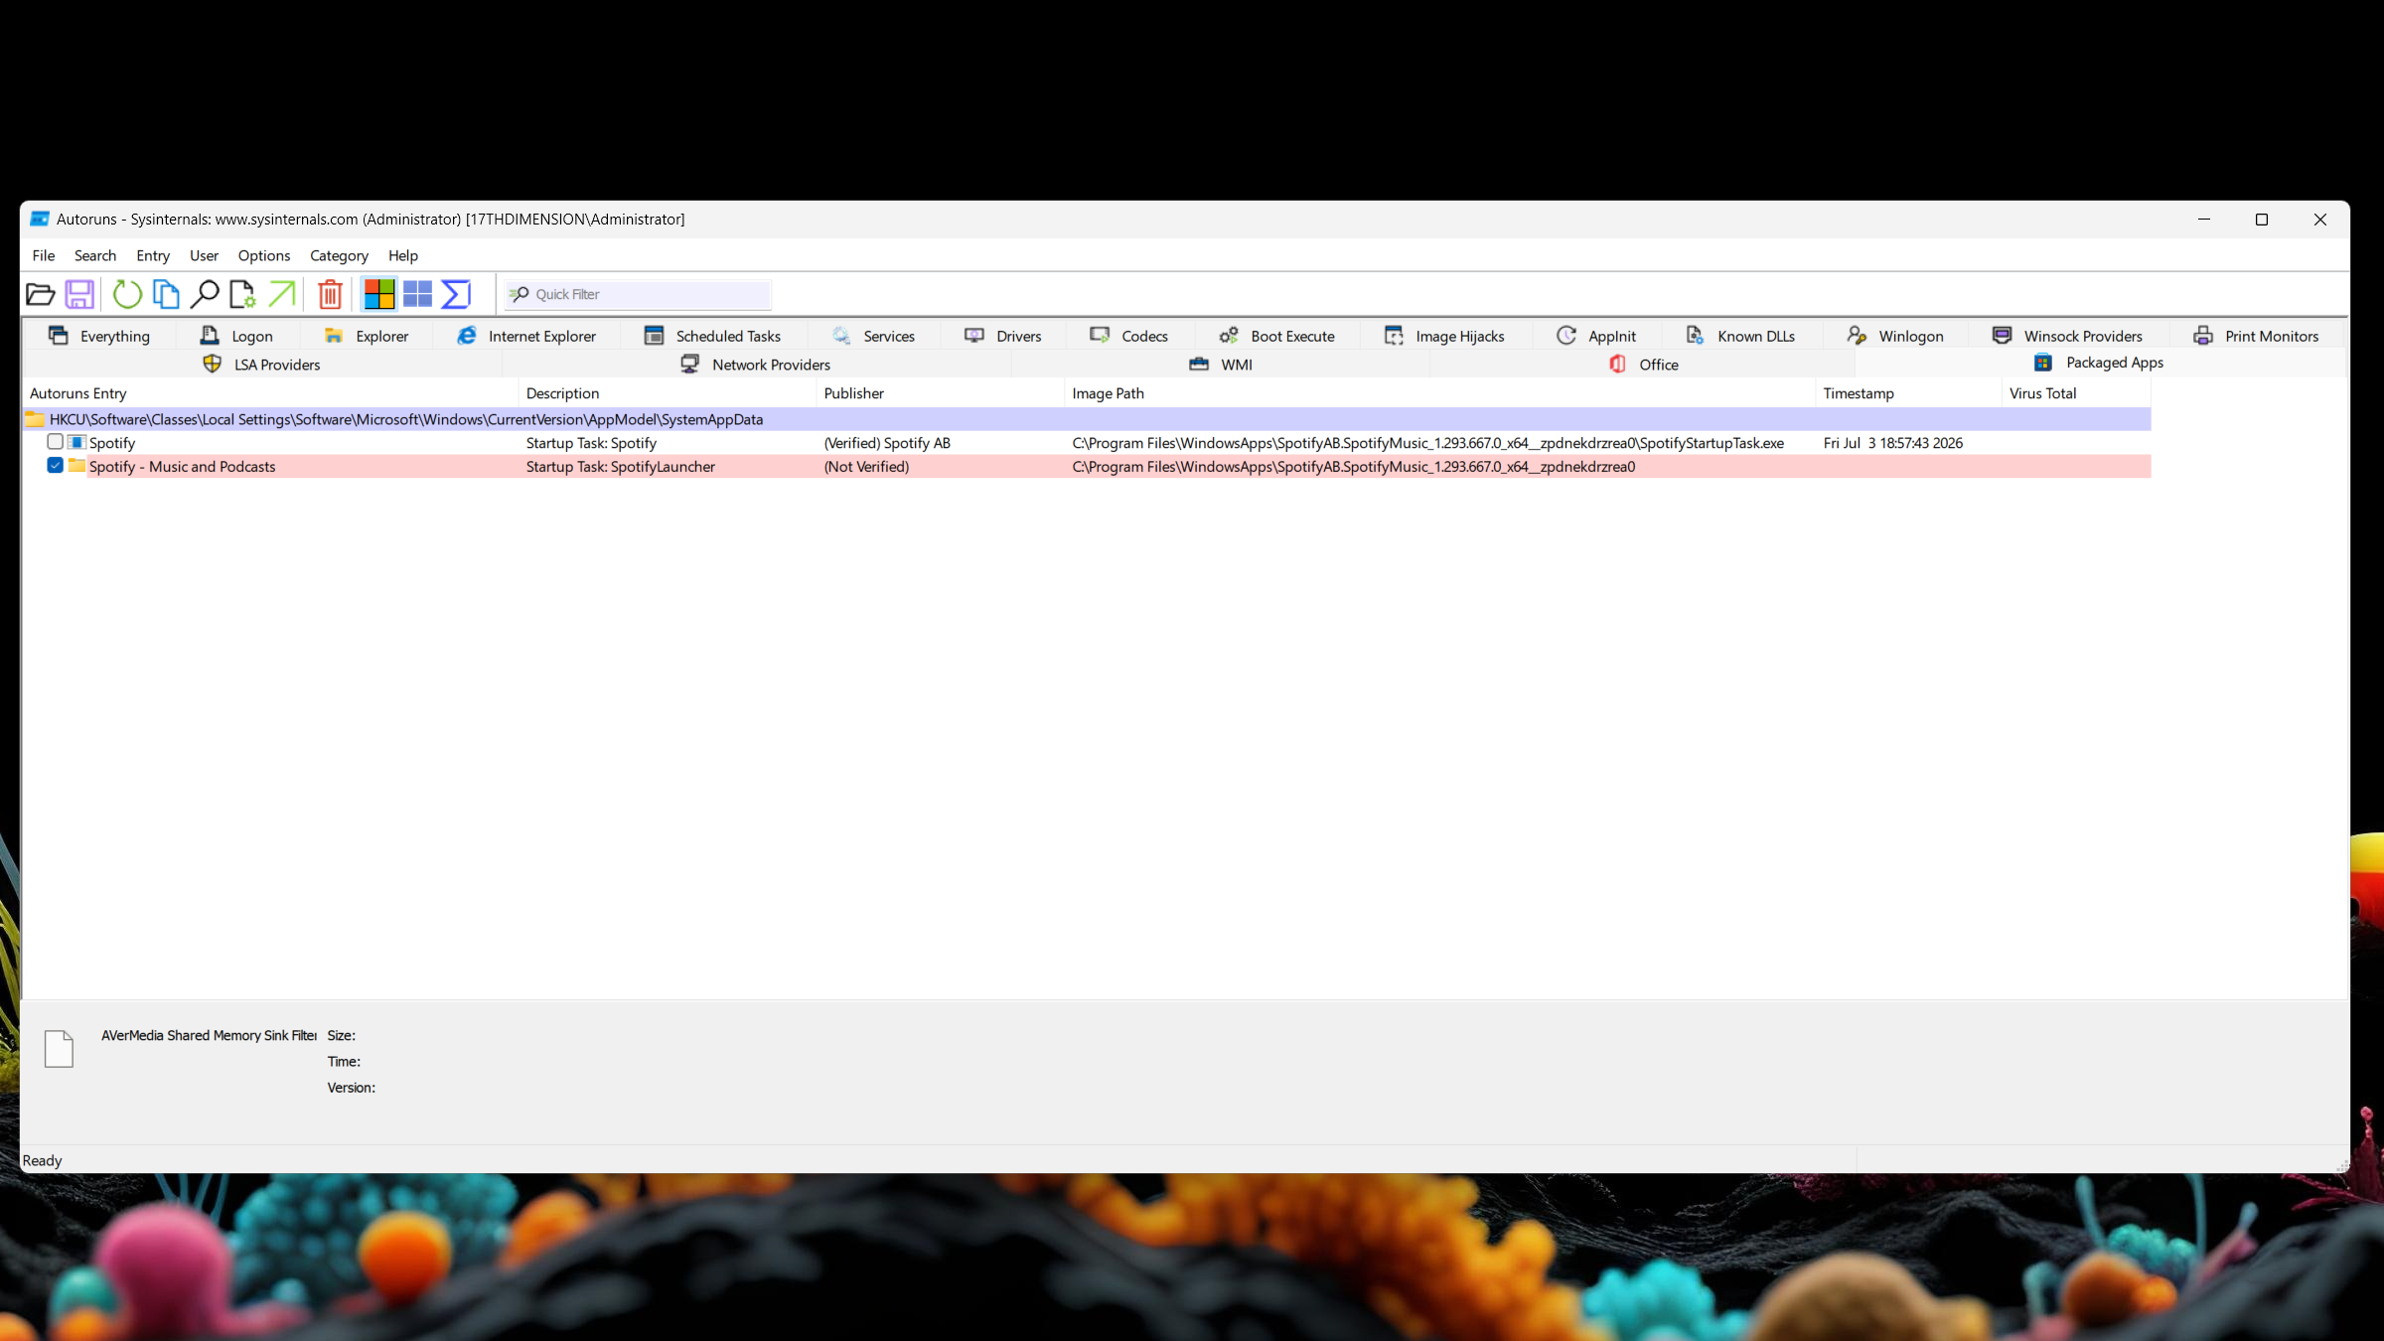
Task: Select the HKCU SystemAppData registry key row
Action: pyautogui.click(x=1088, y=419)
